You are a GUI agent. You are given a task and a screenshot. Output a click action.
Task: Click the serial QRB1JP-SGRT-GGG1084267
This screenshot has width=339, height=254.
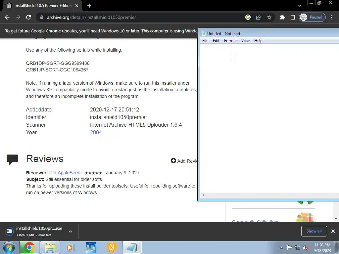click(x=57, y=70)
